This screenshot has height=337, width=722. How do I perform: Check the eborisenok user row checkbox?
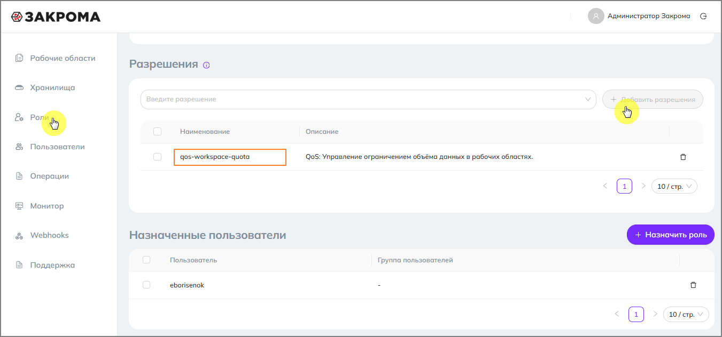(146, 285)
